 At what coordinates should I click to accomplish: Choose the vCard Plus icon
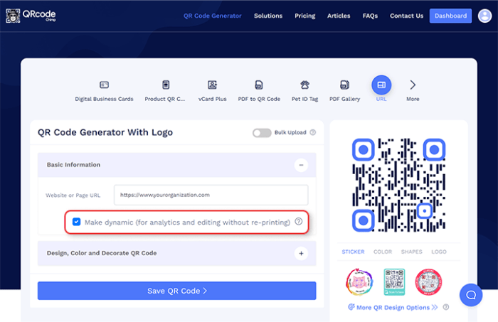[x=212, y=85]
